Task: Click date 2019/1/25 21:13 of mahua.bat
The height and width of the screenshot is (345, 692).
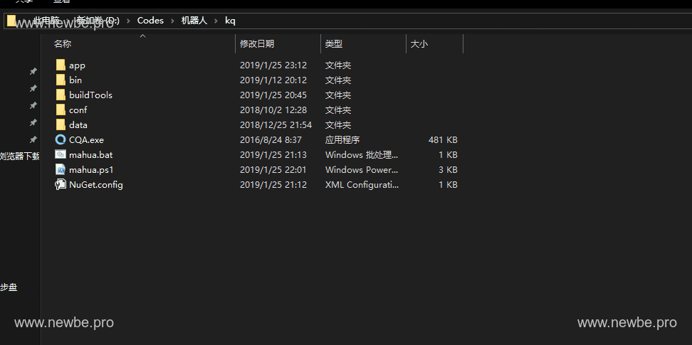Action: [273, 155]
